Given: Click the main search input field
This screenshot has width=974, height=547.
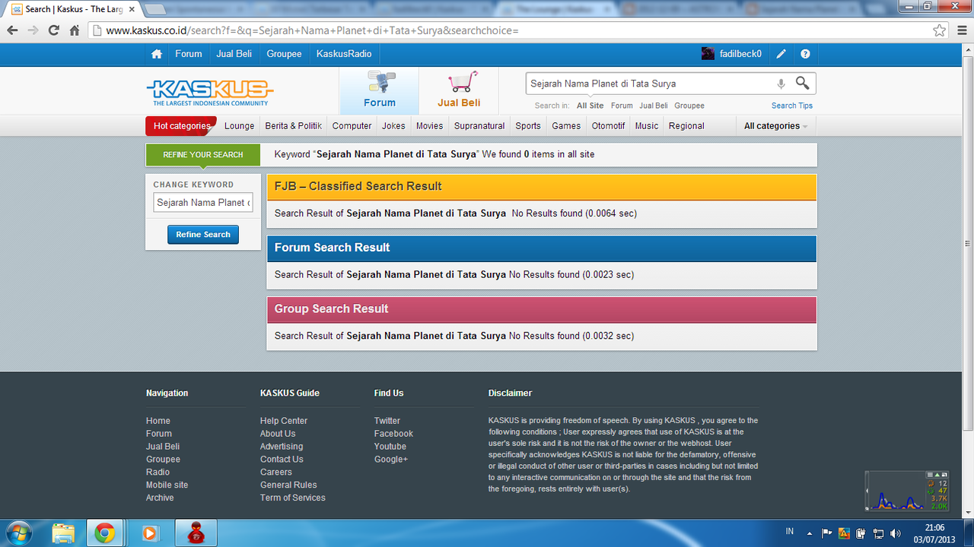Looking at the screenshot, I should pos(651,84).
